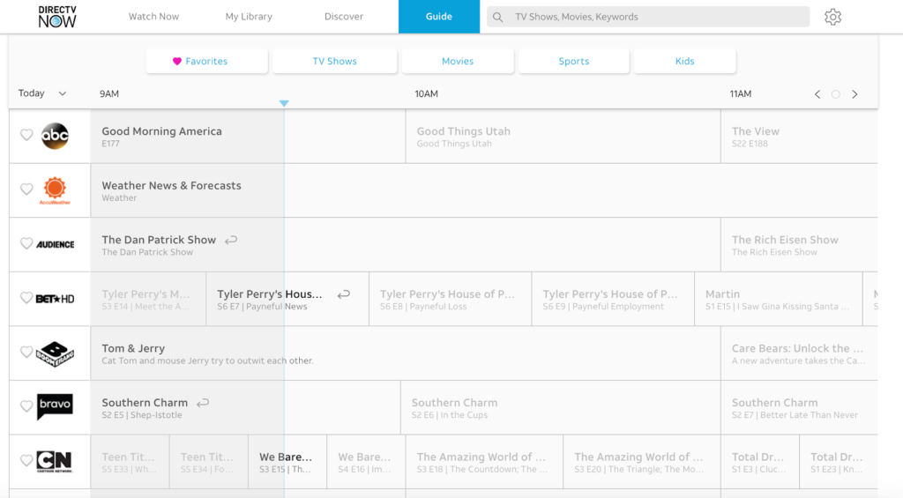Open the Boomerang channel logo
The width and height of the screenshot is (903, 498).
coord(55,353)
